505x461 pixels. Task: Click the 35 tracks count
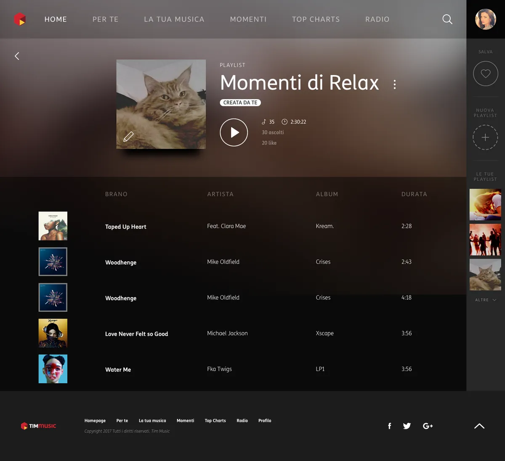pyautogui.click(x=272, y=122)
